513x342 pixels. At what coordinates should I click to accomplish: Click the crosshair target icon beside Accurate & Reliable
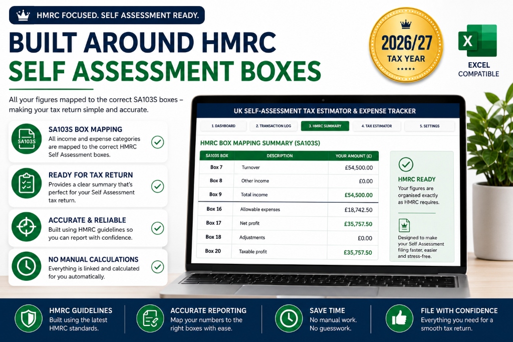click(27, 227)
